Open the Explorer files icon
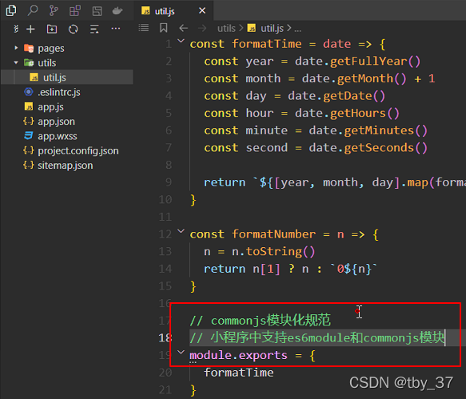This screenshot has width=466, height=399. tap(11, 10)
